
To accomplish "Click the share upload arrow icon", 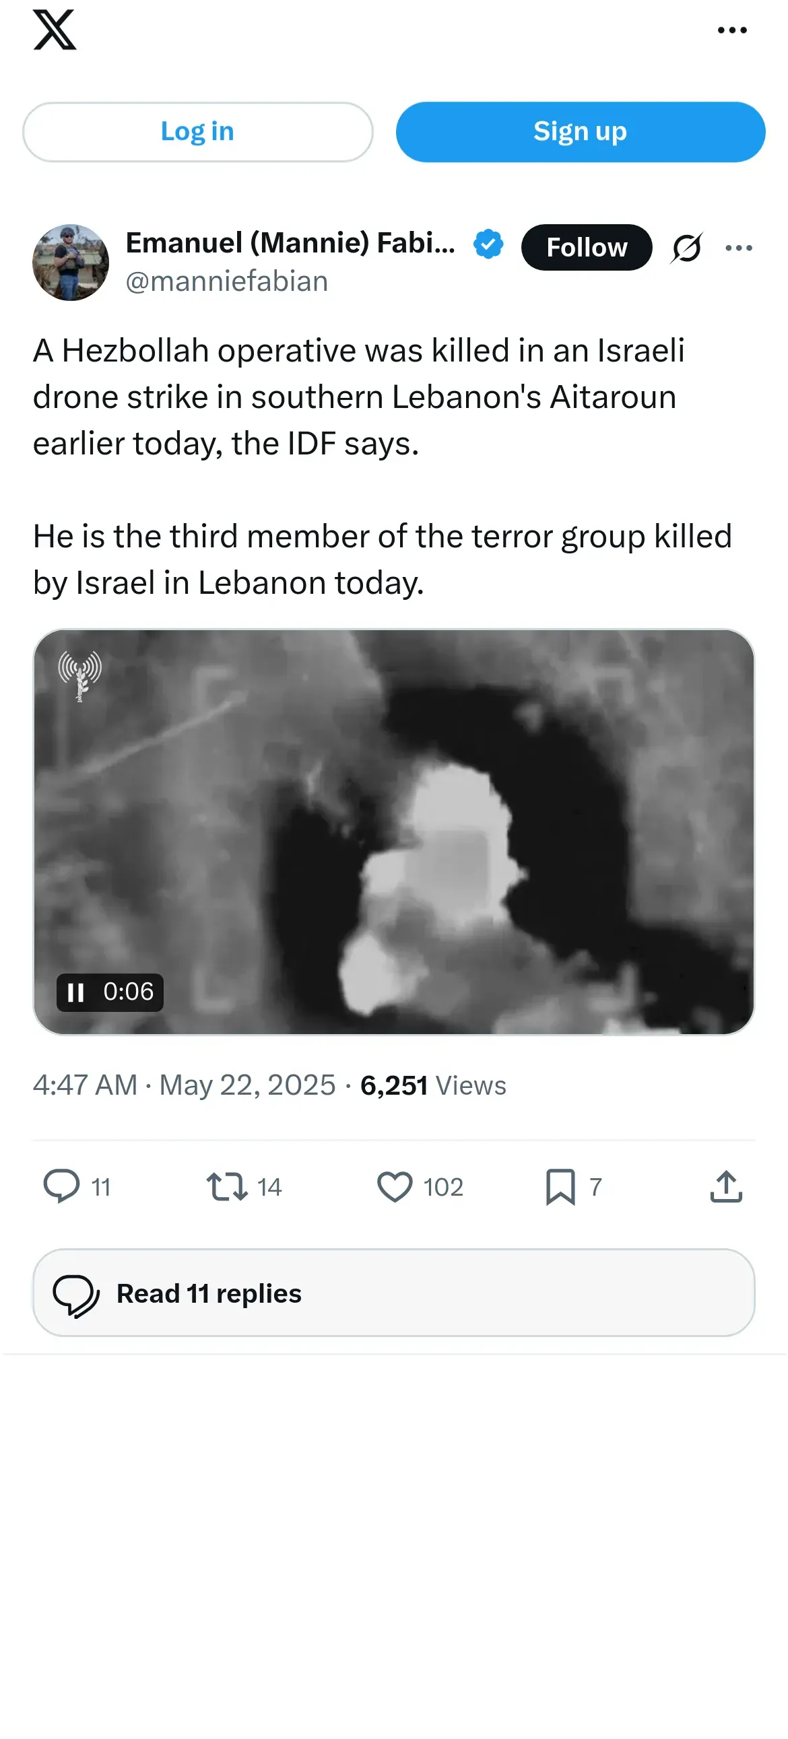I will click(x=726, y=1186).
